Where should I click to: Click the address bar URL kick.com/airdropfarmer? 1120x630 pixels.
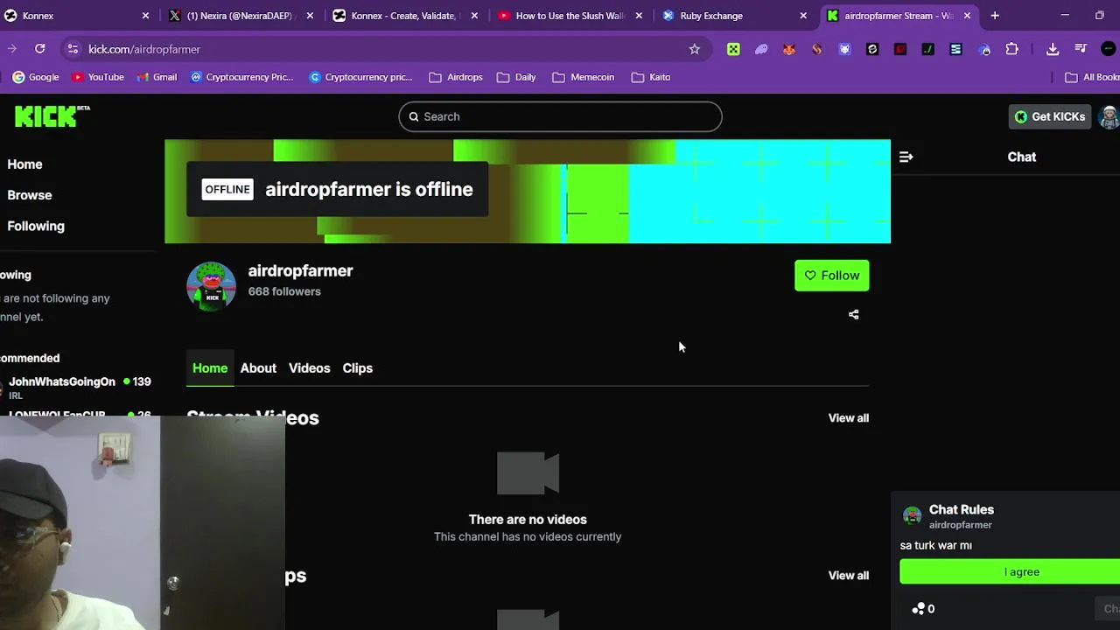coord(144,49)
